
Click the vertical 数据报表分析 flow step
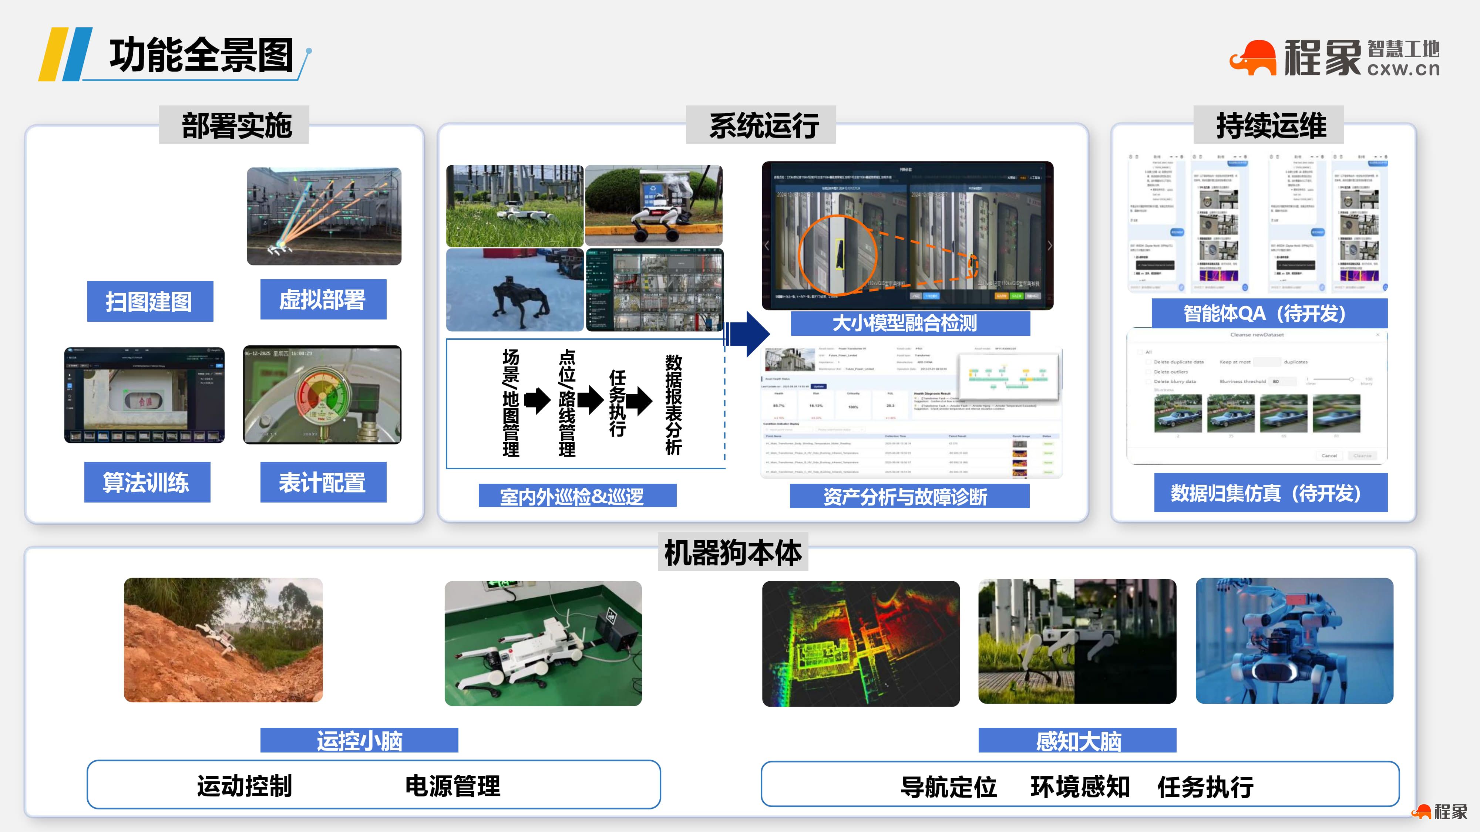tap(673, 405)
